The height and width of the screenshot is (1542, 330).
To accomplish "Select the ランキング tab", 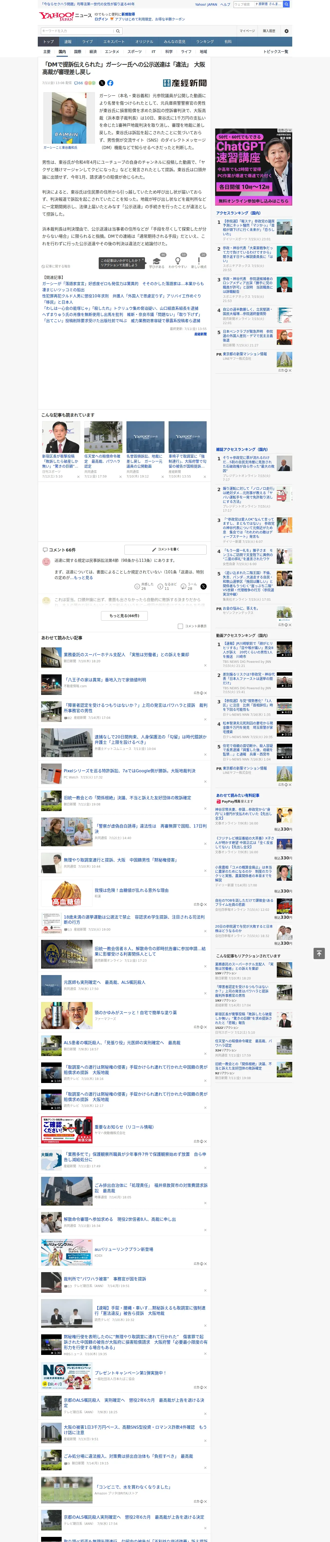I will [205, 42].
